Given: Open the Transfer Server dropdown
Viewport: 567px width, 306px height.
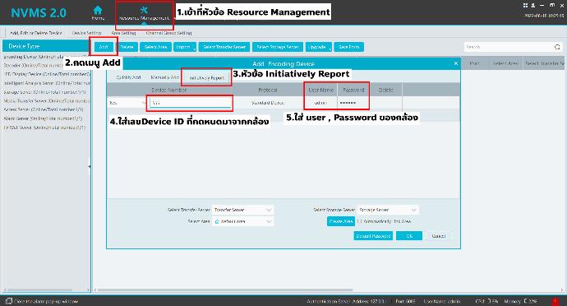Looking at the screenshot, I should click(242, 210).
